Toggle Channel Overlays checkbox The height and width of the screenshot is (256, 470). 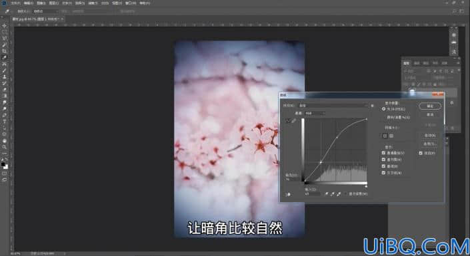(383, 153)
